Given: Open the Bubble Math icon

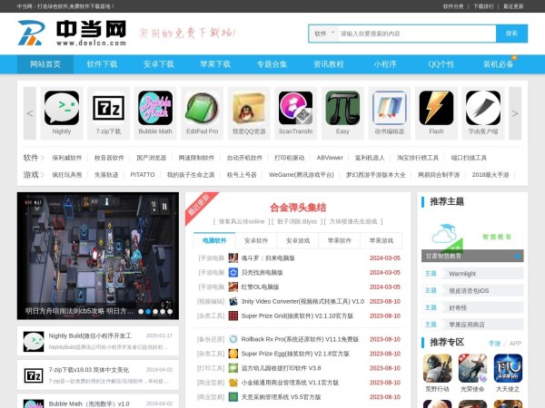Looking at the screenshot, I should point(155,108).
